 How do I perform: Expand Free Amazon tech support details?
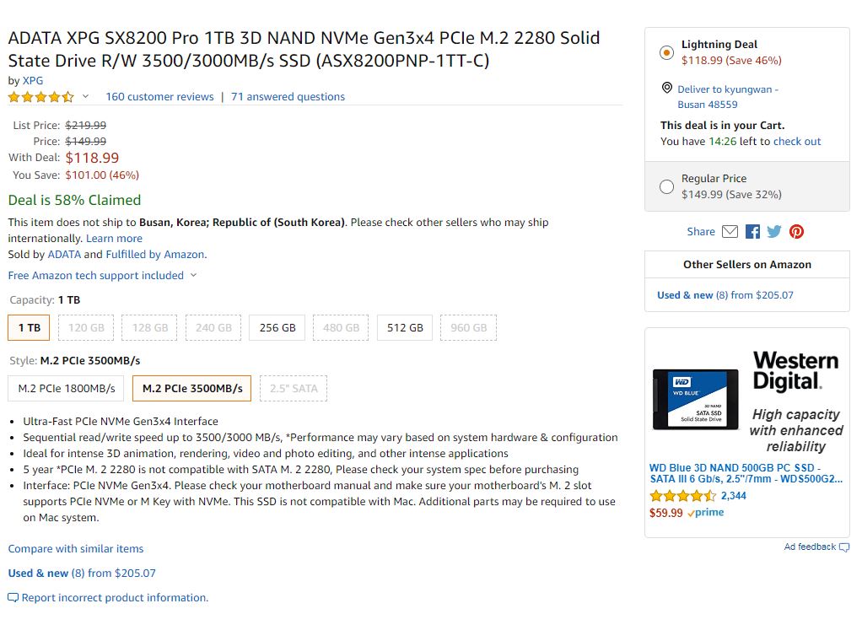[x=193, y=276]
